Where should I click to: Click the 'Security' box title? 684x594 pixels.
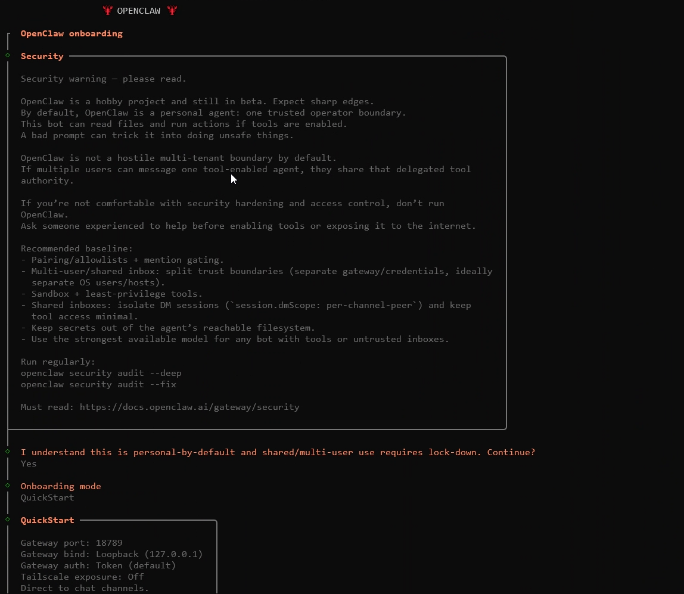click(x=42, y=56)
